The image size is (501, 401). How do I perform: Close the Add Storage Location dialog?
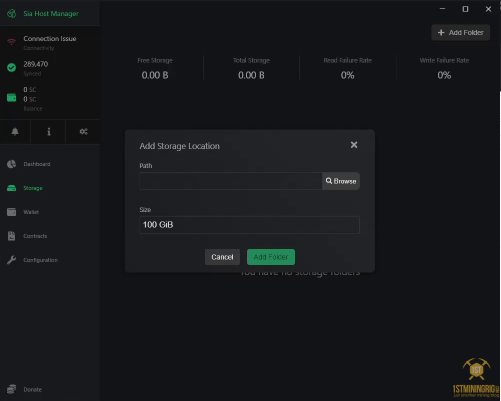(354, 145)
